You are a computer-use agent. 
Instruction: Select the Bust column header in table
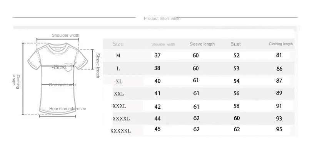(x=235, y=44)
